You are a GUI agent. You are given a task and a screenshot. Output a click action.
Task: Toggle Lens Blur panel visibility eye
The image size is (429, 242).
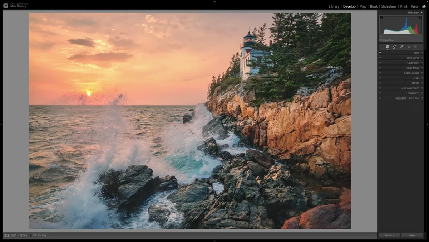[380, 98]
